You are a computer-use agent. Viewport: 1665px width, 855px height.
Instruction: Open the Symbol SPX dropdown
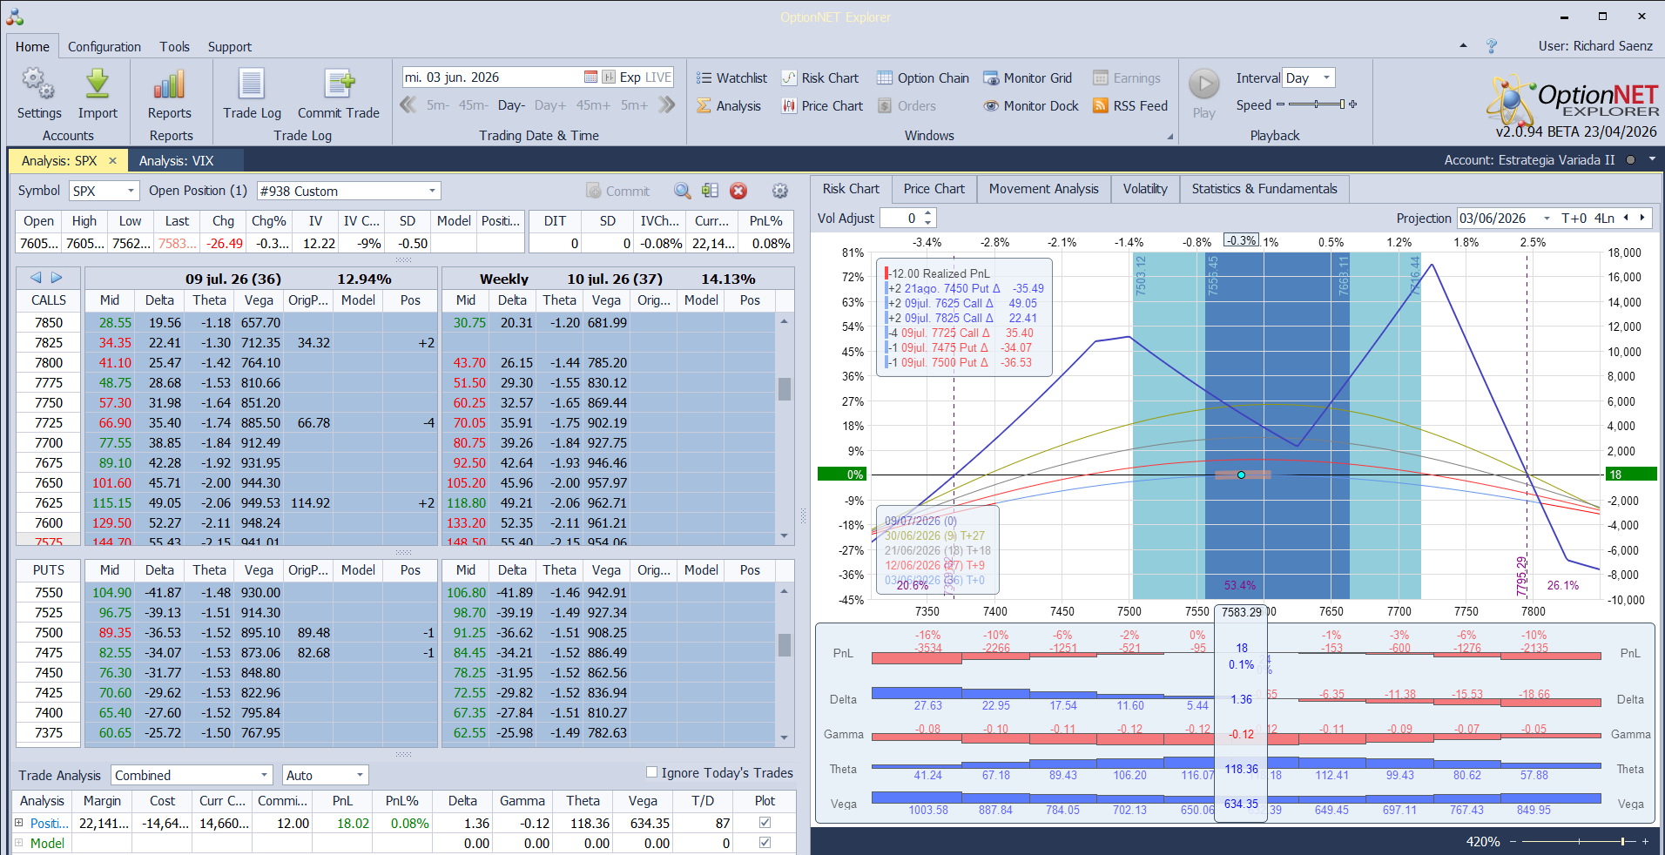point(131,191)
